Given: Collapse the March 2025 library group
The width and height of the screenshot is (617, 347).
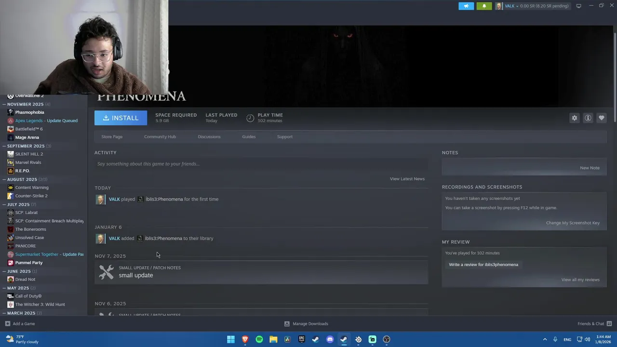Looking at the screenshot, I should [4, 313].
